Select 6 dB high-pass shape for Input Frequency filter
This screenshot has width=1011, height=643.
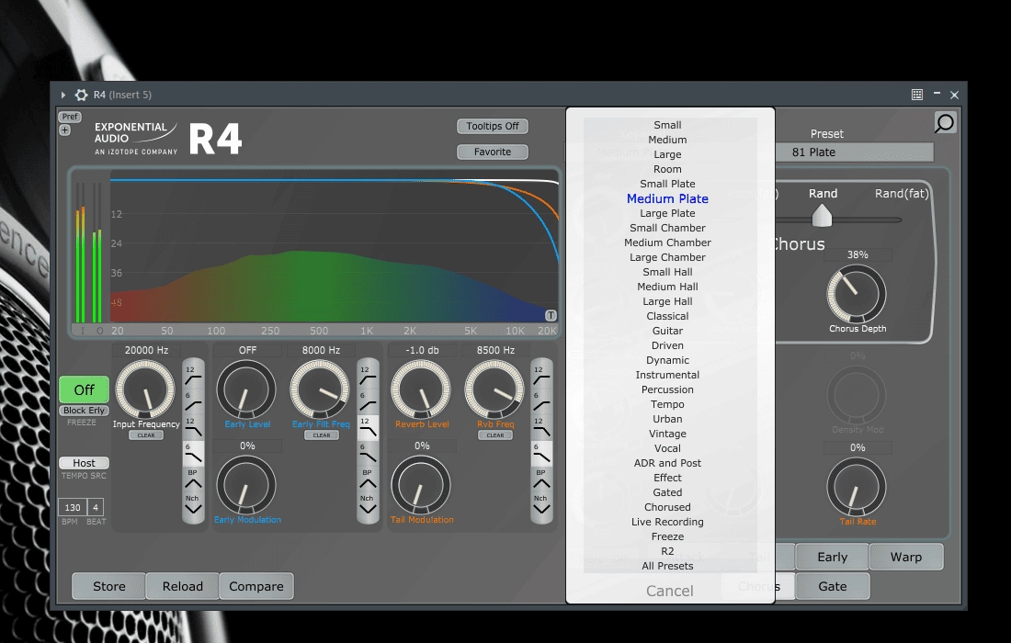[x=193, y=401]
